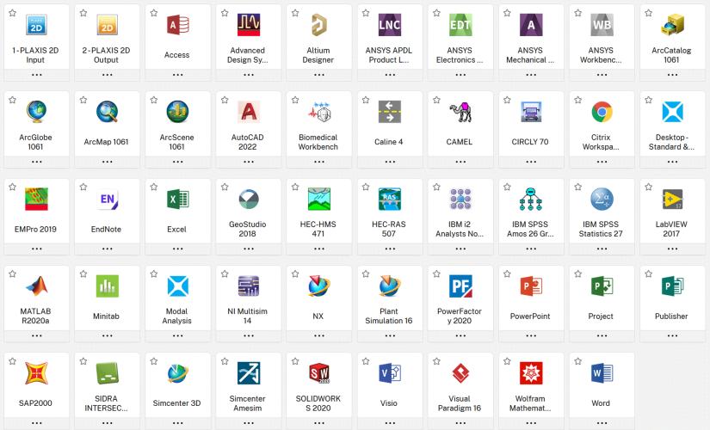Launch NI Multisim 14 icon
Image resolution: width=710 pixels, height=430 pixels.
[x=249, y=286]
